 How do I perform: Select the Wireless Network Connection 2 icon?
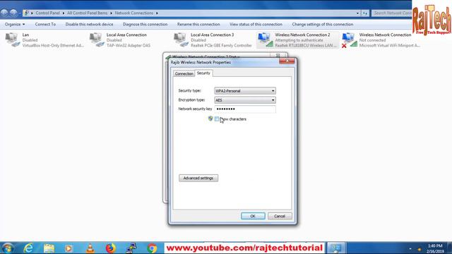pos(266,40)
